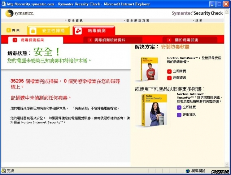The height and width of the screenshot is (175, 231).
Task: Click the scrollbar up arrow
Action: click(227, 11)
